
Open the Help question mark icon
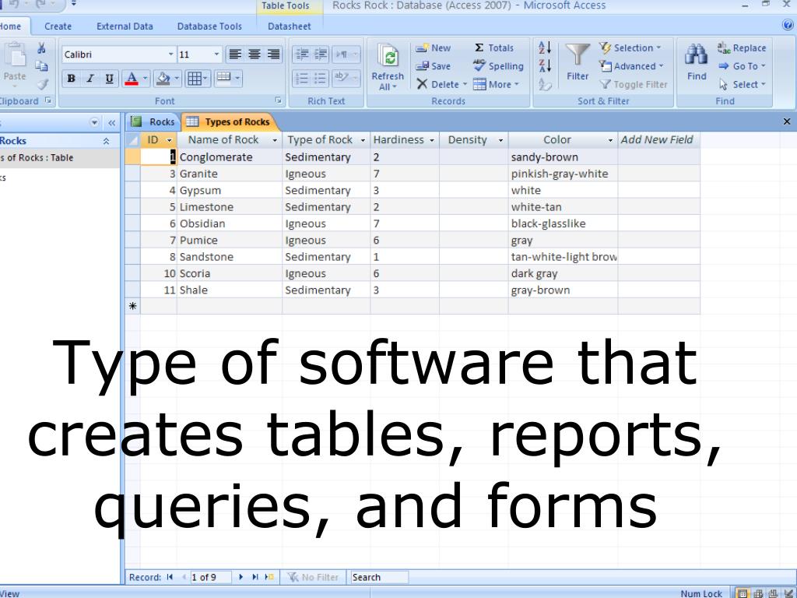[x=788, y=24]
